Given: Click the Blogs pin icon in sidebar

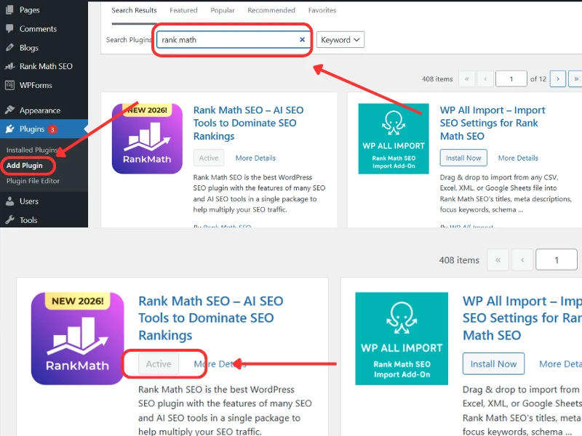Looking at the screenshot, I should click(x=9, y=48).
